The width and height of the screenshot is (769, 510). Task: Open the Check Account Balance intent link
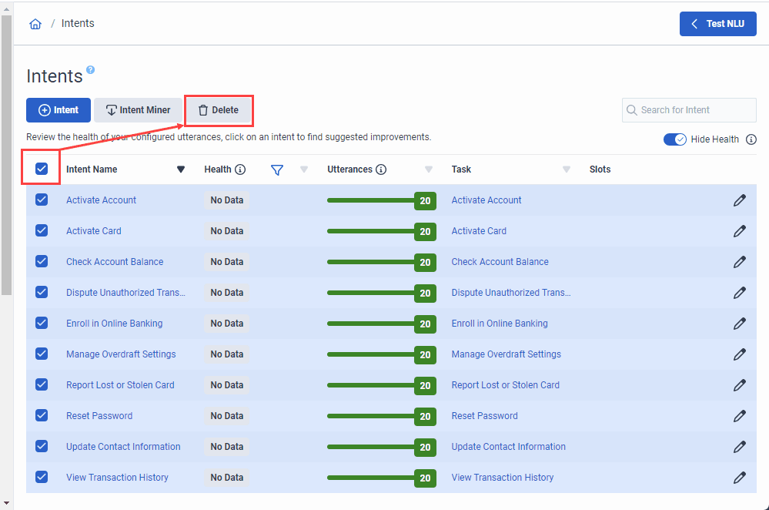tap(115, 262)
